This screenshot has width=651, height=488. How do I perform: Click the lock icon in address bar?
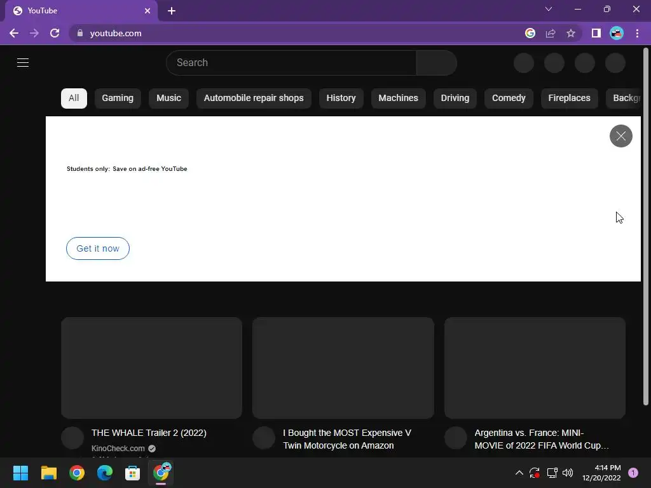80,33
